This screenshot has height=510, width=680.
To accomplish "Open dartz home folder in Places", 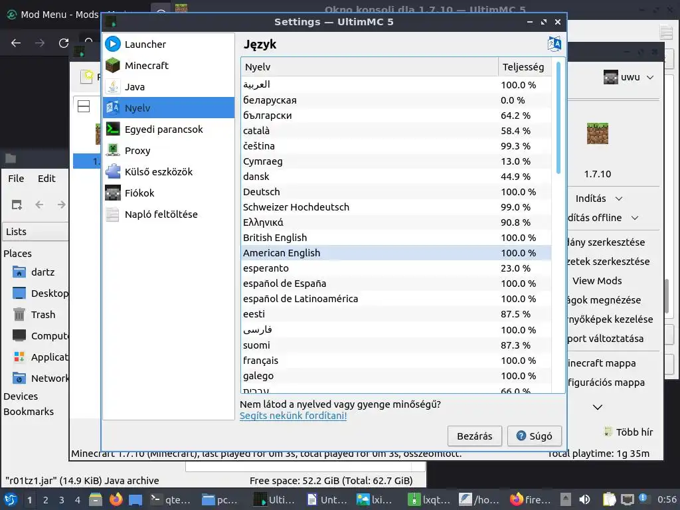I will coord(35,272).
